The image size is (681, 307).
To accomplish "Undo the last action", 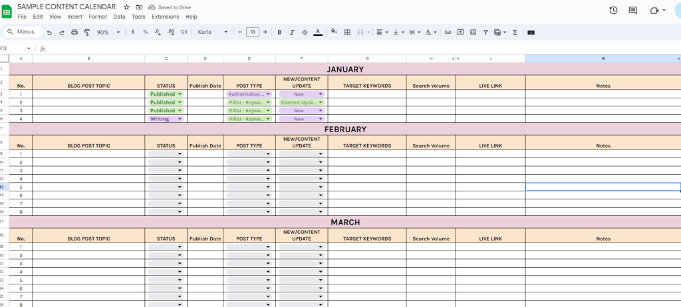I will [x=49, y=32].
